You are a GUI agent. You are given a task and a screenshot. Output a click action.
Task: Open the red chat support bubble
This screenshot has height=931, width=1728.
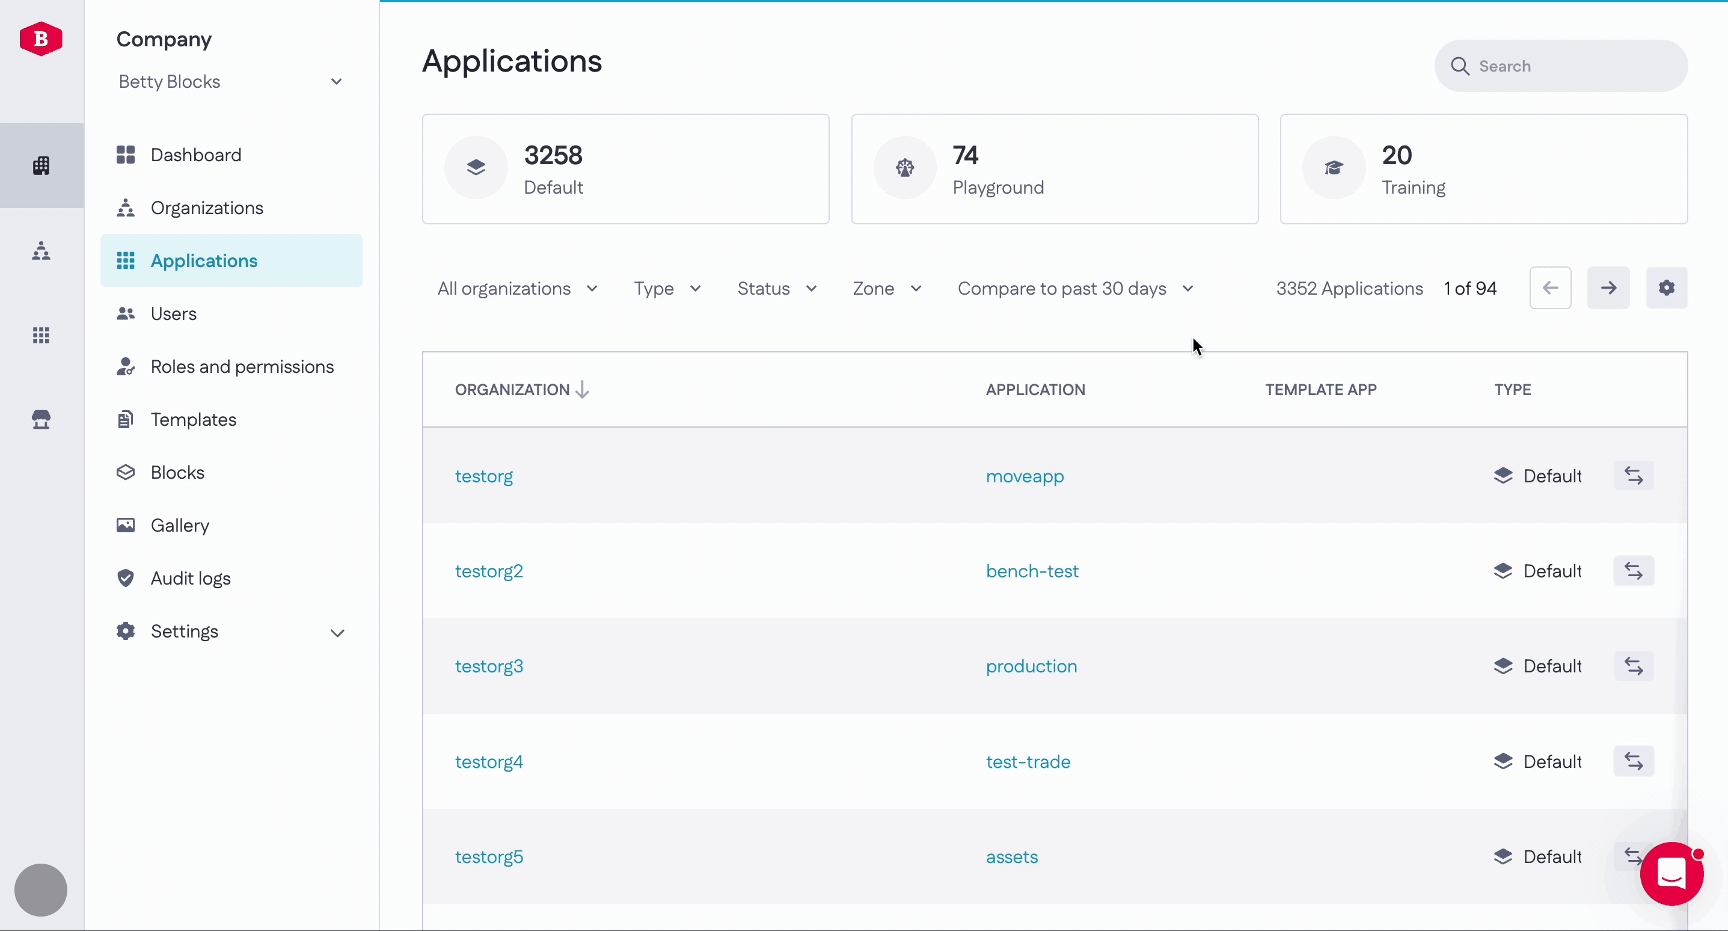tap(1671, 873)
